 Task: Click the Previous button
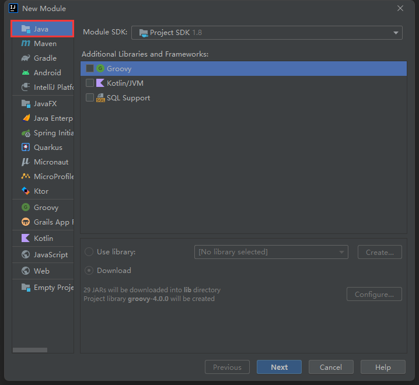(227, 367)
